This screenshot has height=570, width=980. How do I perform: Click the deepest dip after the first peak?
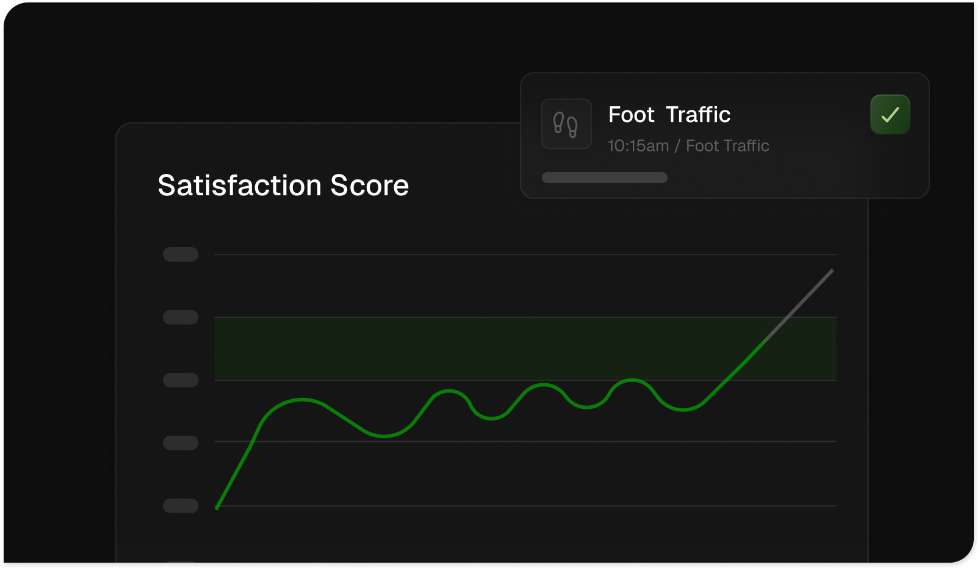pyautogui.click(x=384, y=436)
